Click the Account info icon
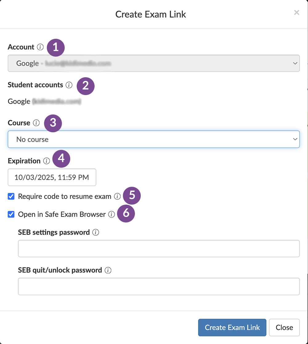Viewport: 308px width, 344px height. coord(40,47)
